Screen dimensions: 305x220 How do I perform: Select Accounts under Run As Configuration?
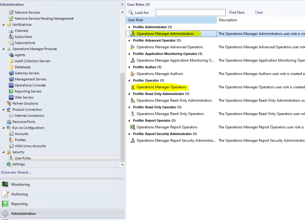pos(22,134)
